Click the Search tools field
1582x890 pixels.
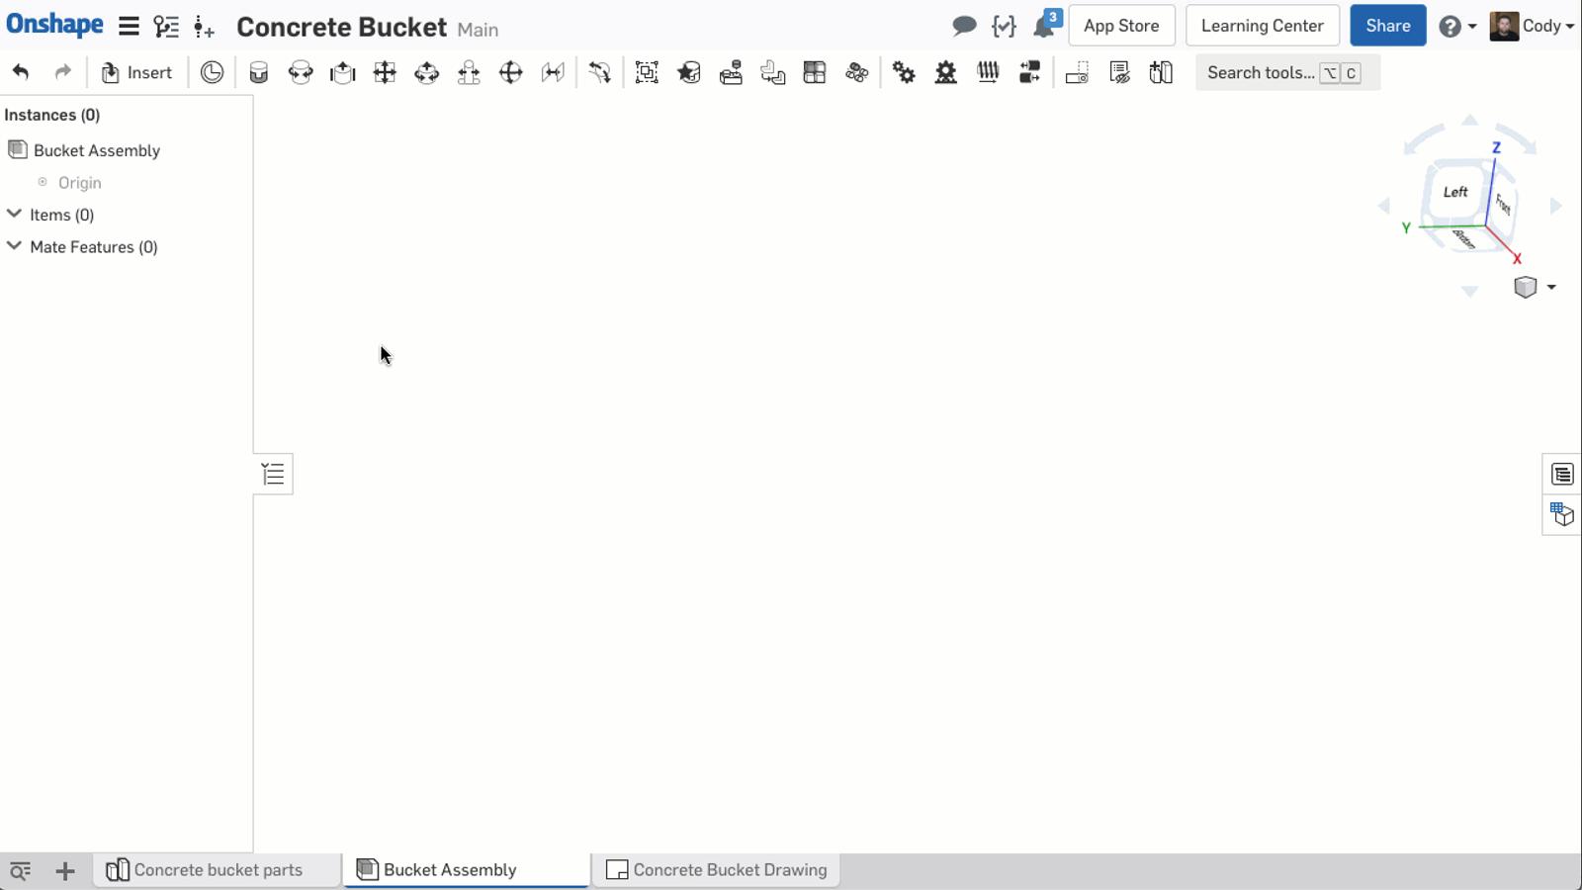1261,73
